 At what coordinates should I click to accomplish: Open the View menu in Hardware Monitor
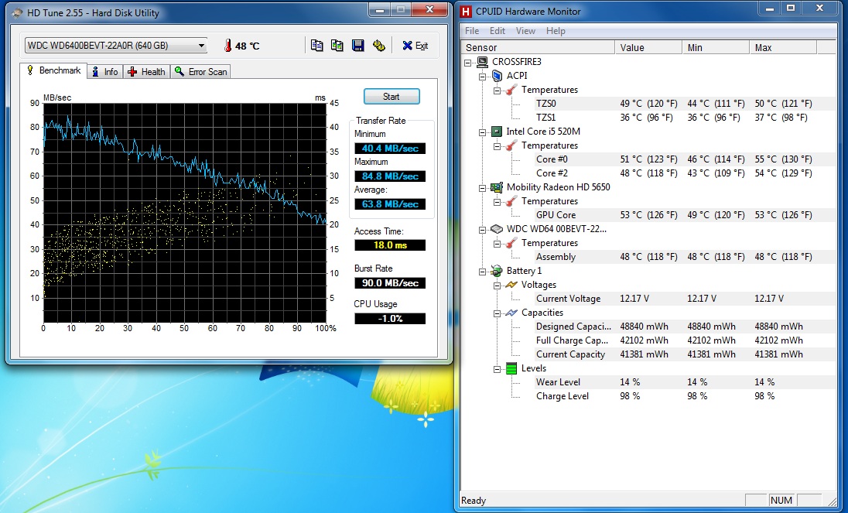tap(525, 31)
